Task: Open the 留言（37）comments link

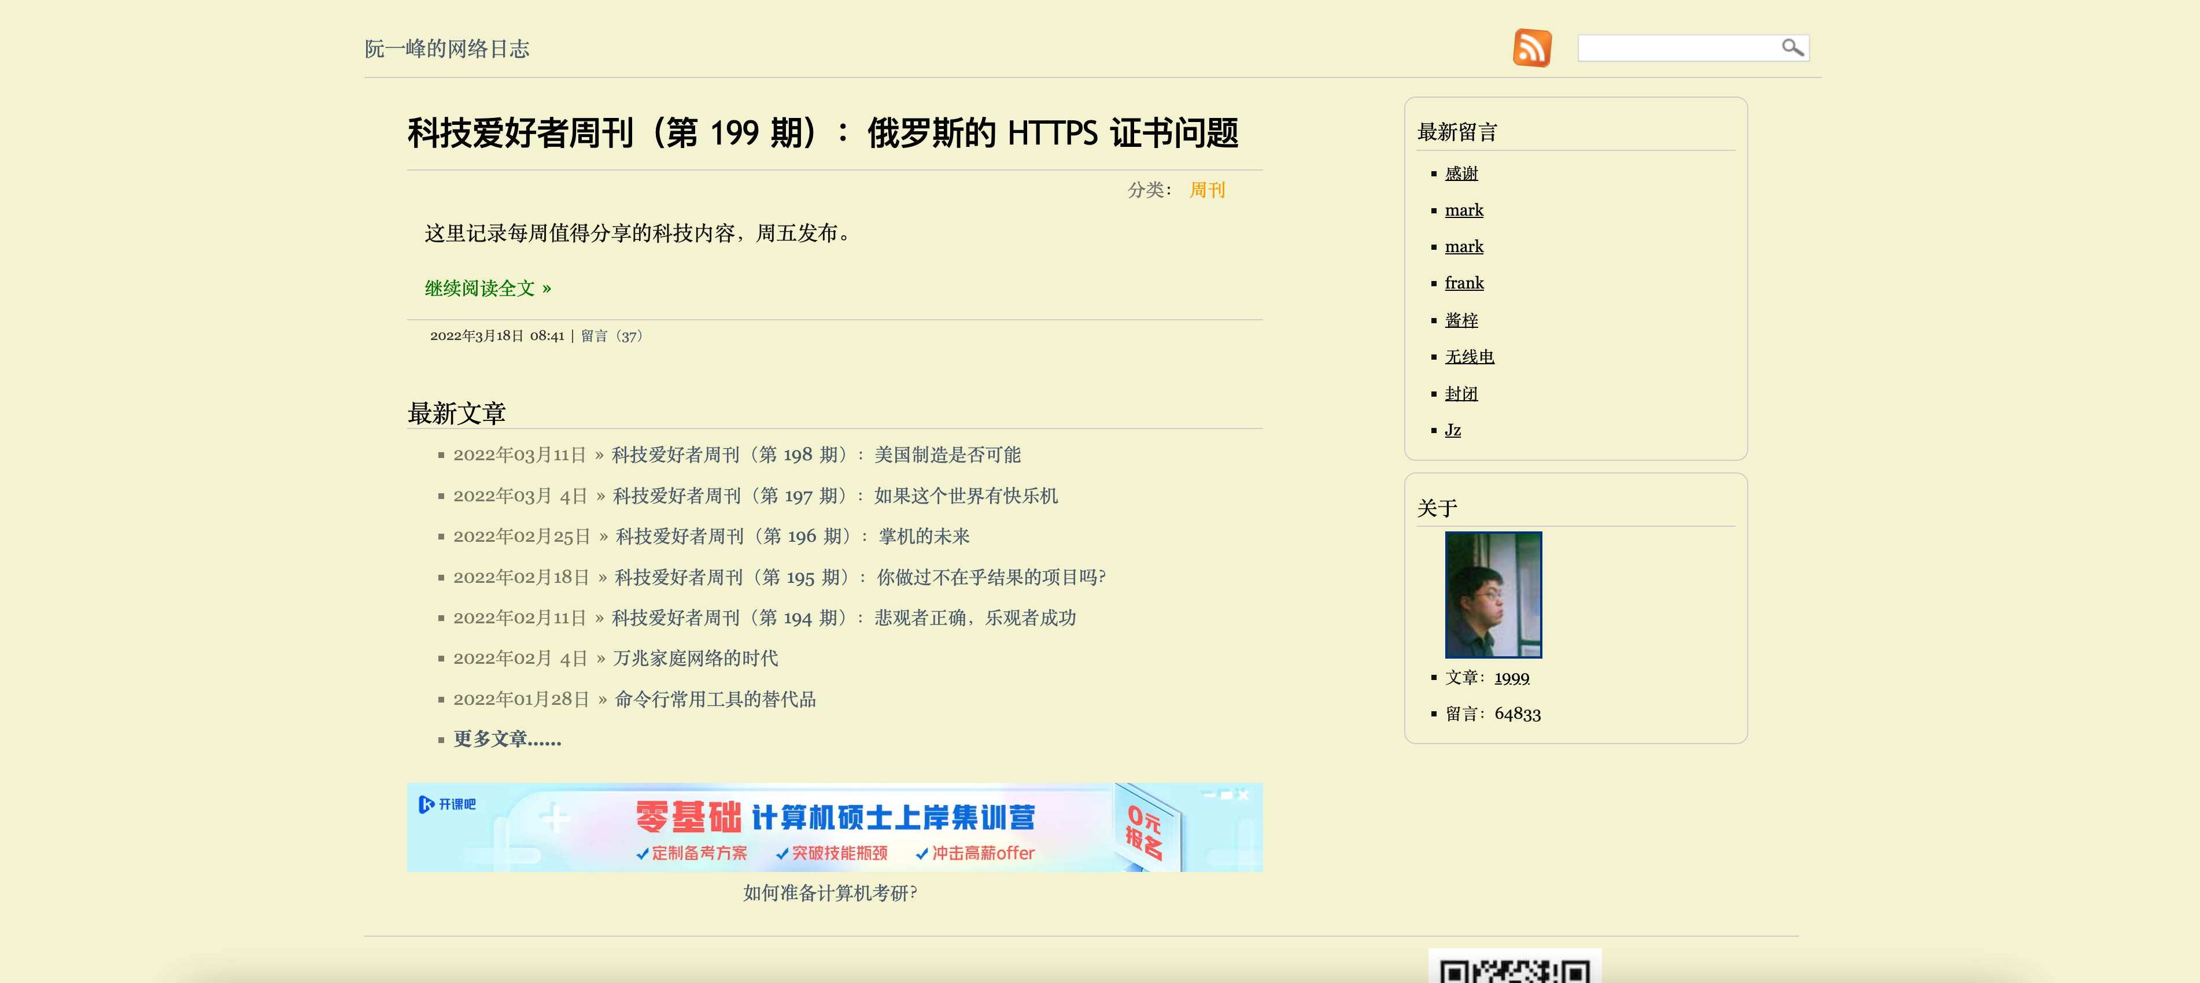Action: click(612, 337)
